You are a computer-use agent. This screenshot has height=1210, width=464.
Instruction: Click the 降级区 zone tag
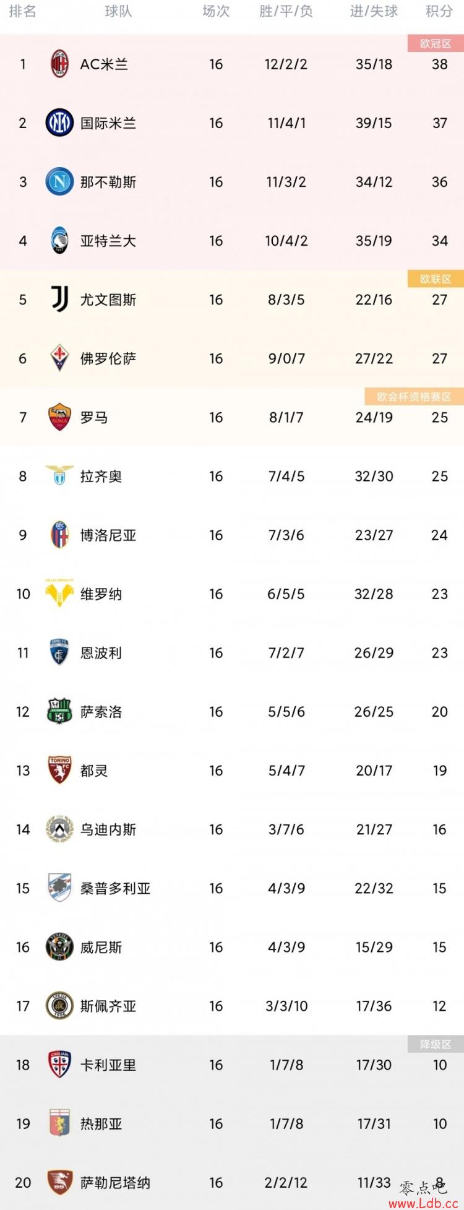coord(436,1044)
